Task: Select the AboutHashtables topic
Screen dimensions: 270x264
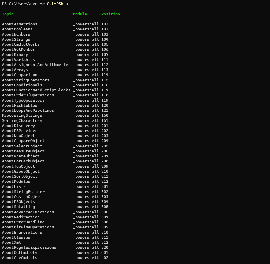Action: [x=20, y=105]
